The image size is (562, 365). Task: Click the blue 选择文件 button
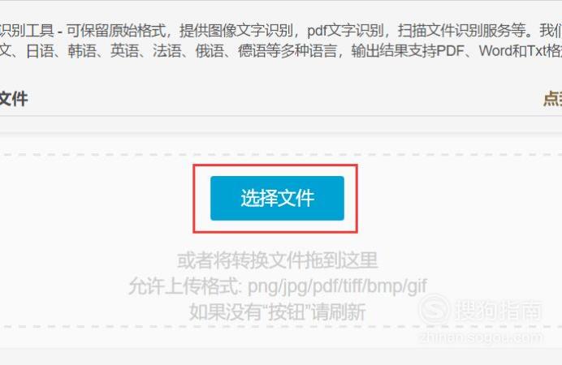(277, 198)
